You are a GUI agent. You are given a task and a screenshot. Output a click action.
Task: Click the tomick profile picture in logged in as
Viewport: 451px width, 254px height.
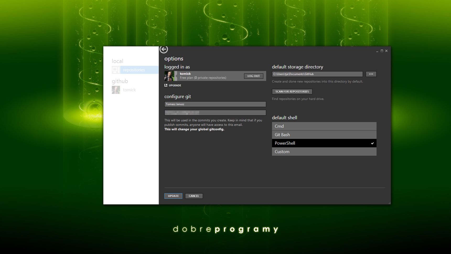pos(169,76)
